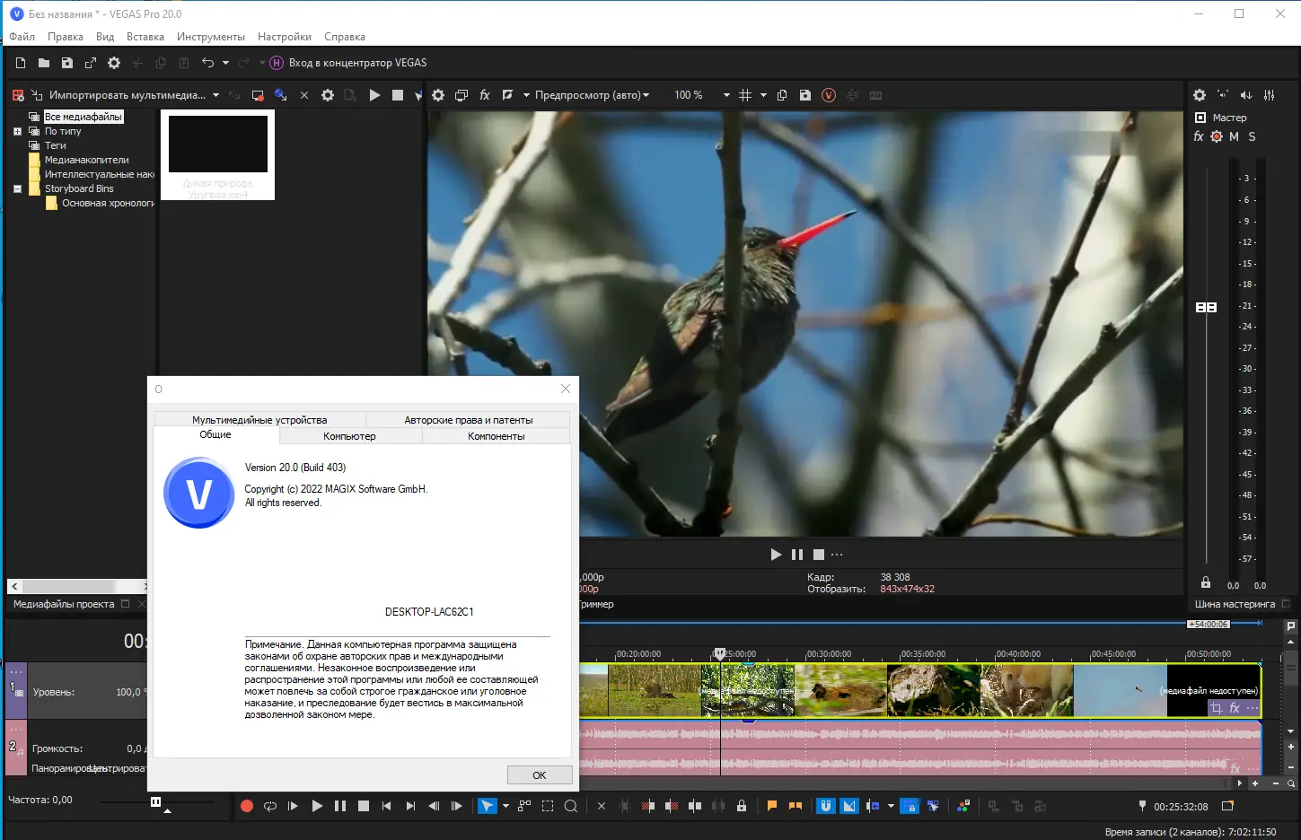1301x840 pixels.
Task: Toggle the Solo (S) button on Master
Action: coord(1252,136)
